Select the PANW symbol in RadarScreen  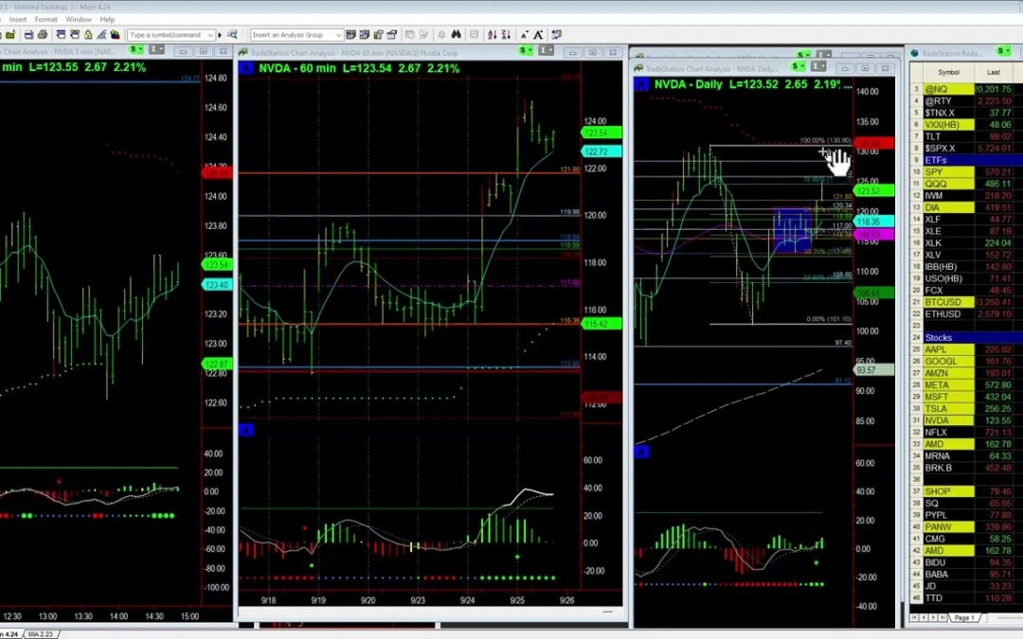[948, 527]
